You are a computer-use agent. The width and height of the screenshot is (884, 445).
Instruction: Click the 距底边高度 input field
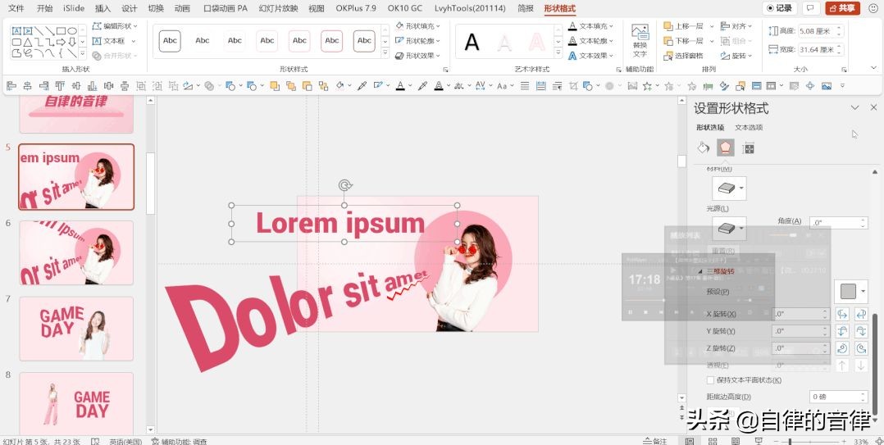click(x=838, y=397)
